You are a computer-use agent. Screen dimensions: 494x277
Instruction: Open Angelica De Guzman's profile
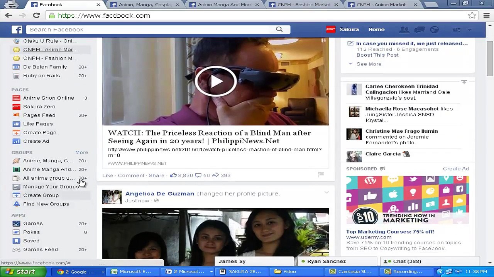pyautogui.click(x=160, y=194)
